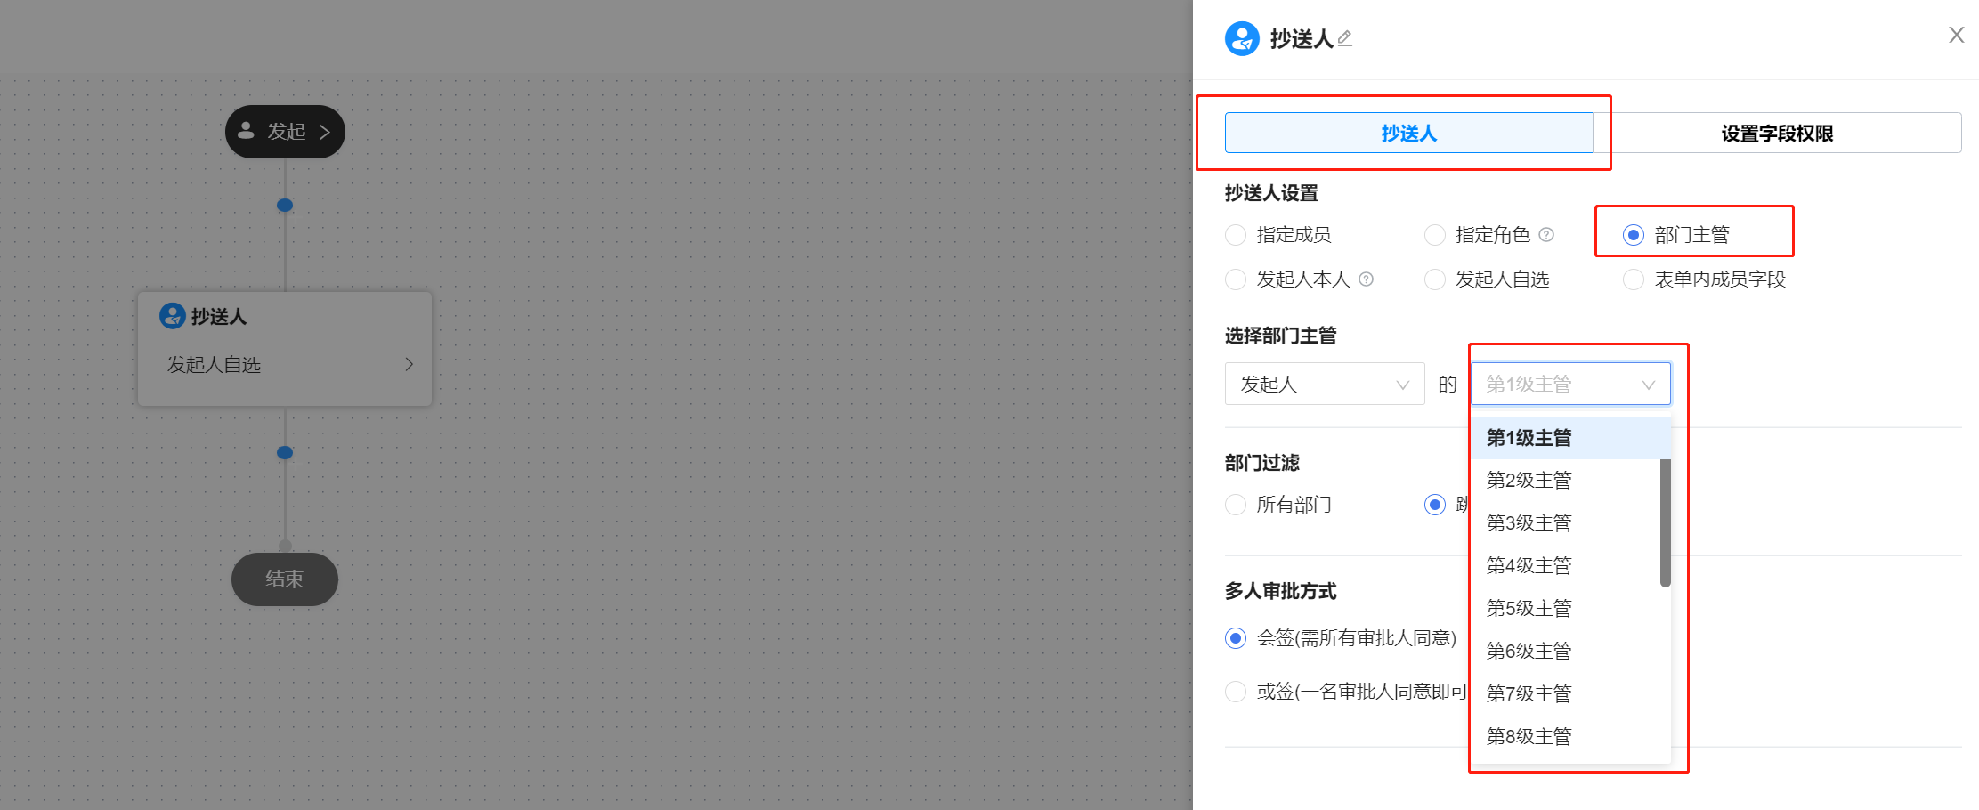This screenshot has height=810, width=1979.
Task: Click the 结束 end node
Action: (x=285, y=579)
